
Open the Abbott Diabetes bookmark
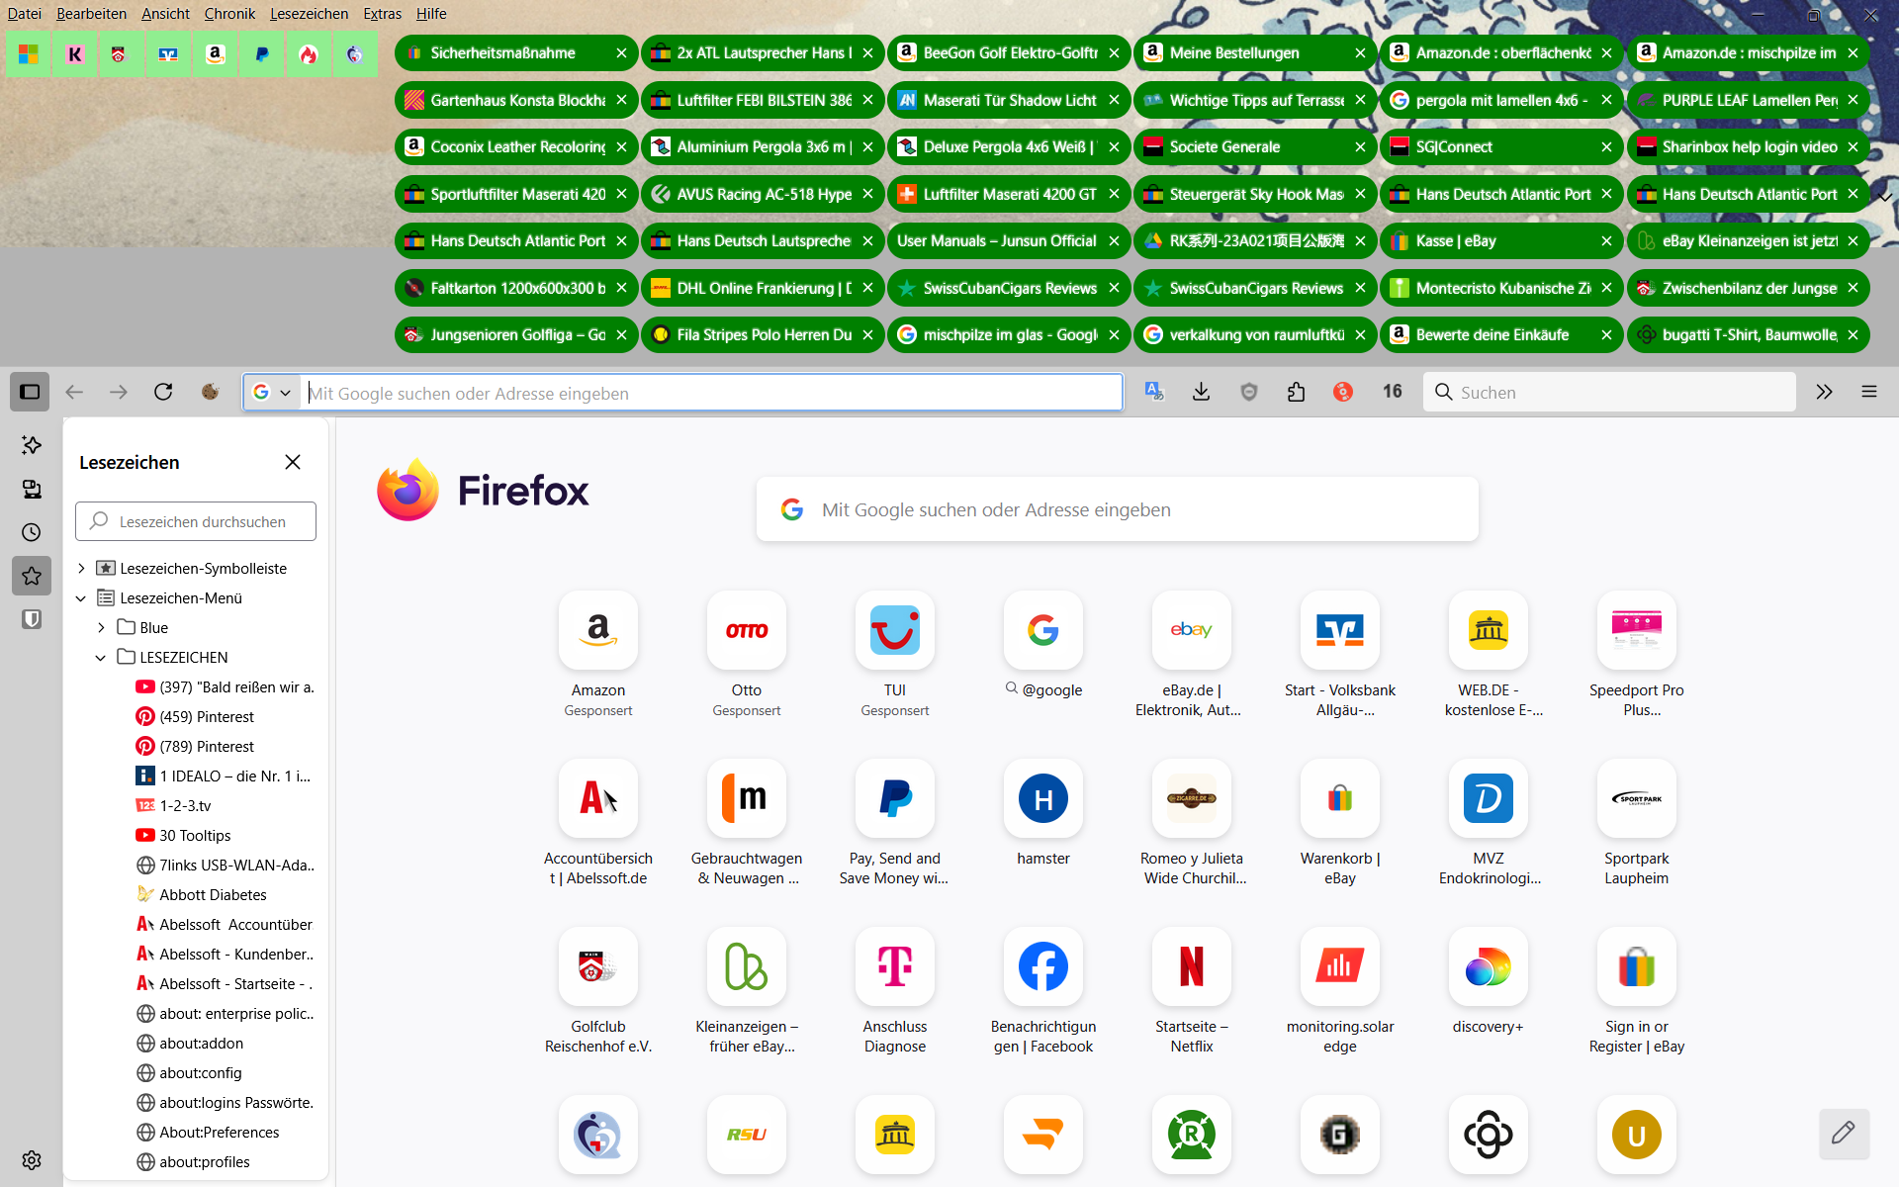click(213, 895)
